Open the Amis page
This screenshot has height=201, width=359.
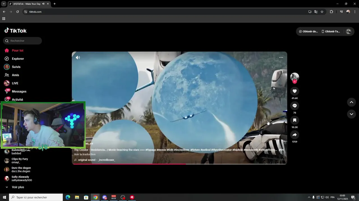tap(15, 75)
